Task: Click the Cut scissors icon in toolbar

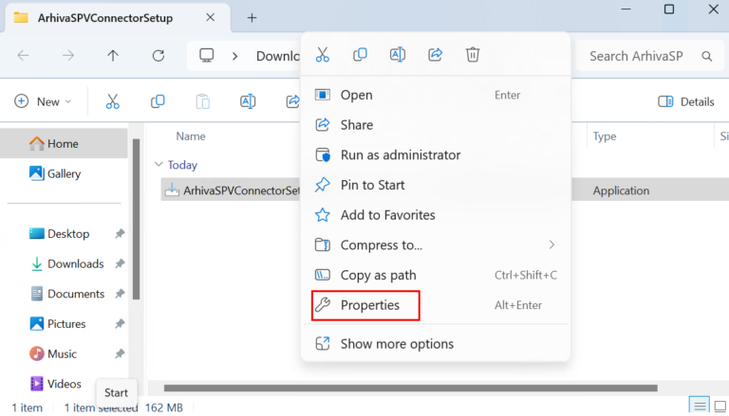Action: [x=112, y=101]
